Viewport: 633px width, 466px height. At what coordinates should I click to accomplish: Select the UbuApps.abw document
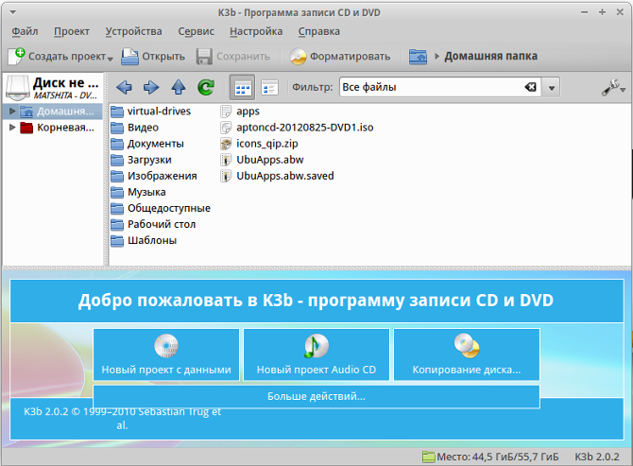[262, 160]
